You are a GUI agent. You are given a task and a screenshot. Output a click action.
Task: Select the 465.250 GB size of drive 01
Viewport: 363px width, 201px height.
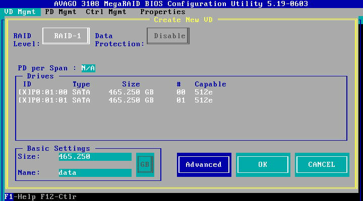tap(131, 100)
